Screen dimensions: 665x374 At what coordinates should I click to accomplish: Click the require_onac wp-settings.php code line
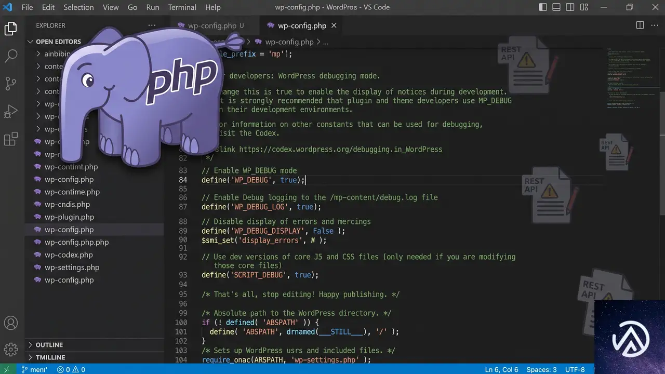[286, 359]
